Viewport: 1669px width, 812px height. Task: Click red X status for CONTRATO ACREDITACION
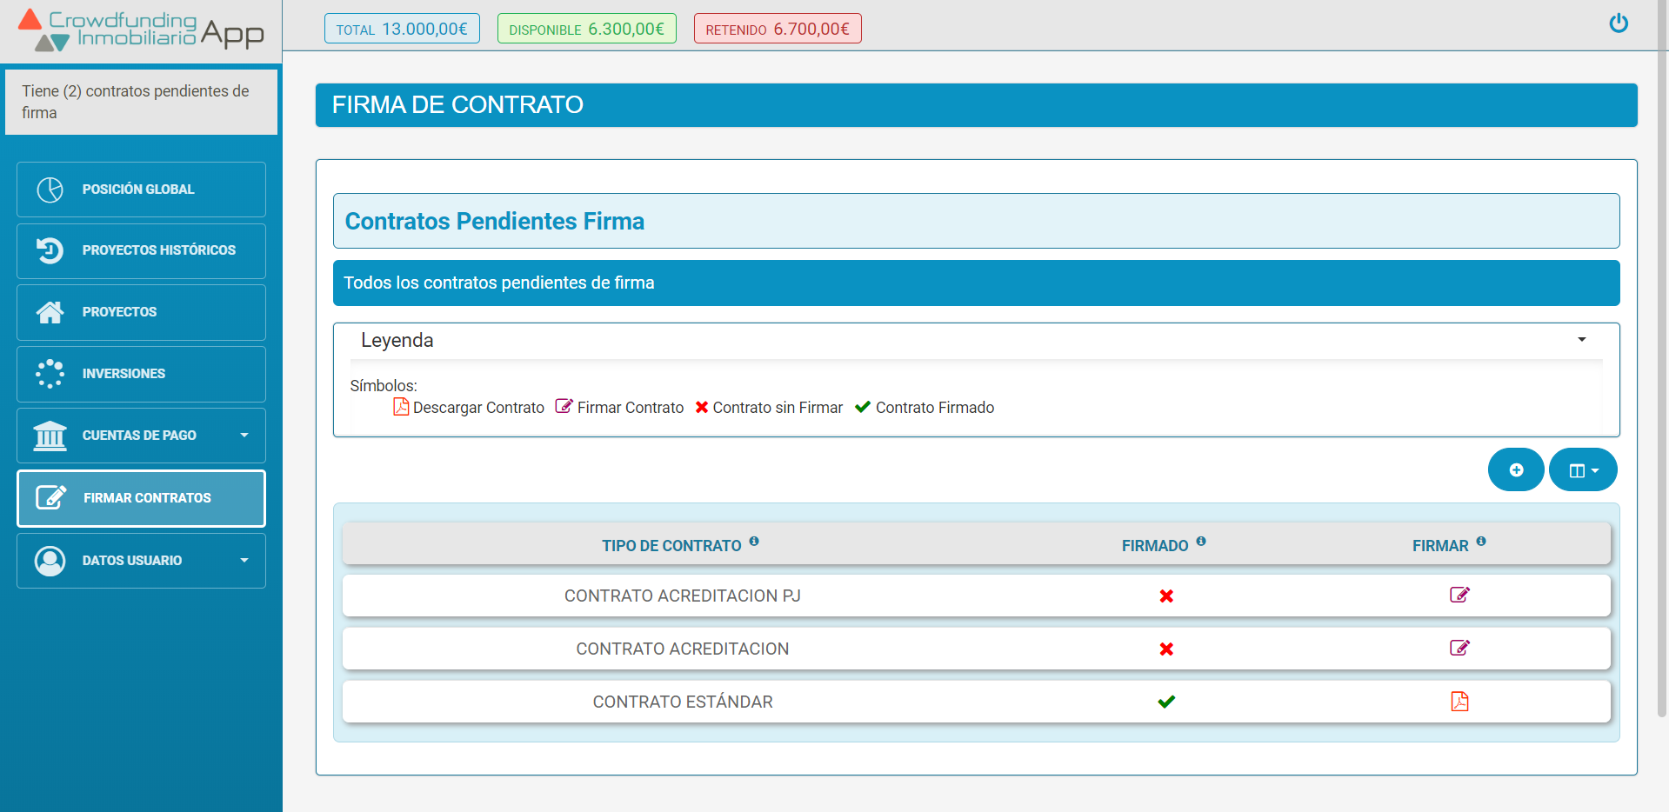[1166, 649]
